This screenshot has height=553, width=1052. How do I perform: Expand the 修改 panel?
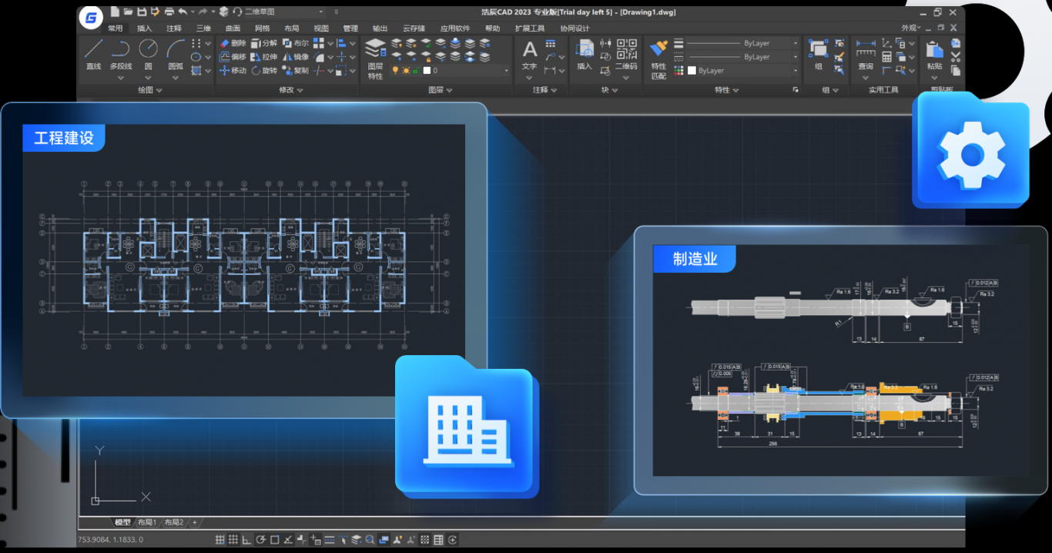[x=290, y=90]
